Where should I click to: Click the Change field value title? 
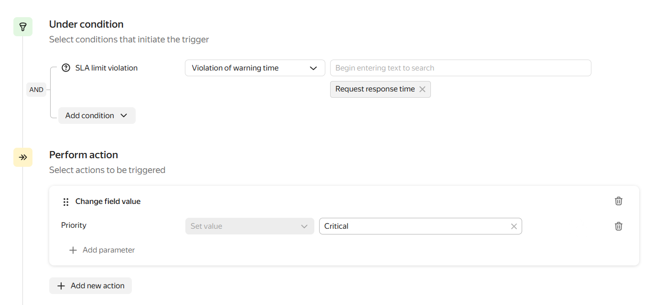tap(108, 202)
